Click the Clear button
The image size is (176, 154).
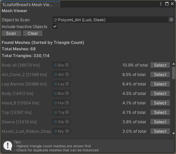coord(33,33)
